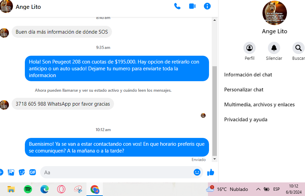The height and width of the screenshot is (196, 305).
Task: Expand Personalizar chat section
Action: pyautogui.click(x=244, y=90)
